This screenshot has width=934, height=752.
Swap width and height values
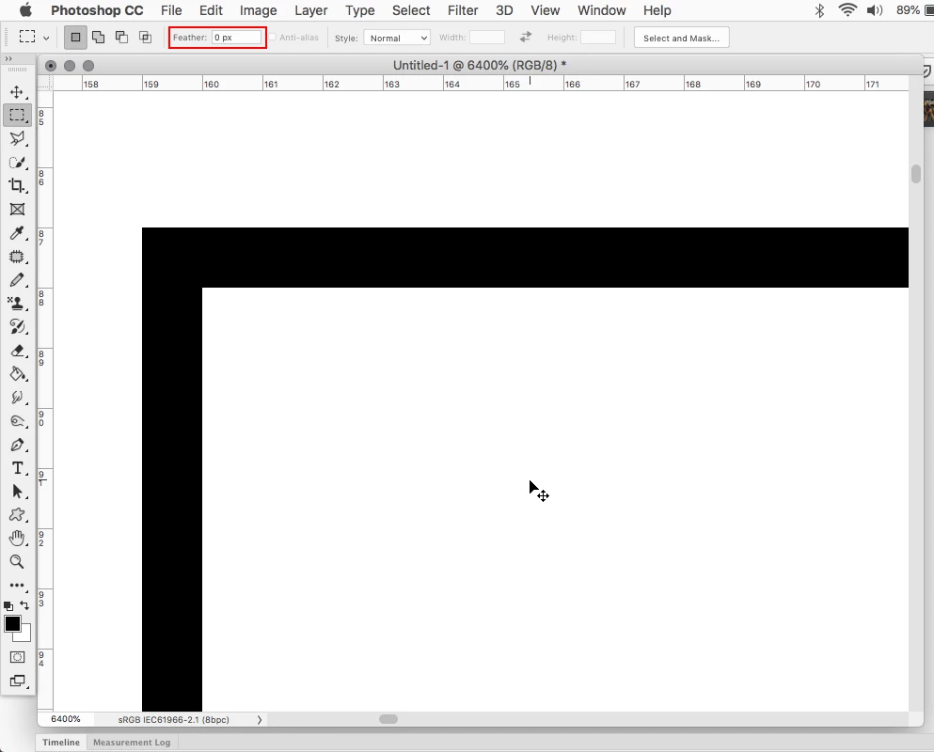pos(526,37)
